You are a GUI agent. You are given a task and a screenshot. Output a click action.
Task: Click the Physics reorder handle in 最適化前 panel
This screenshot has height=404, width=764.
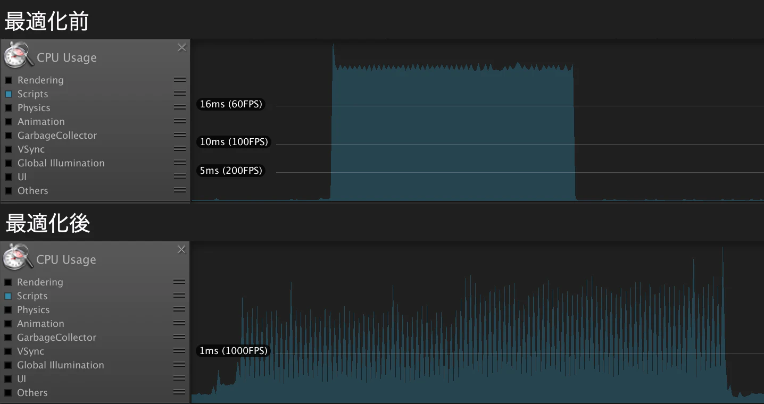pos(180,107)
